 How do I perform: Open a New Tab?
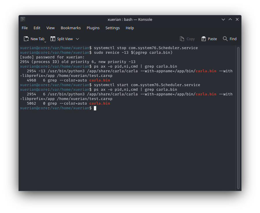34,39
